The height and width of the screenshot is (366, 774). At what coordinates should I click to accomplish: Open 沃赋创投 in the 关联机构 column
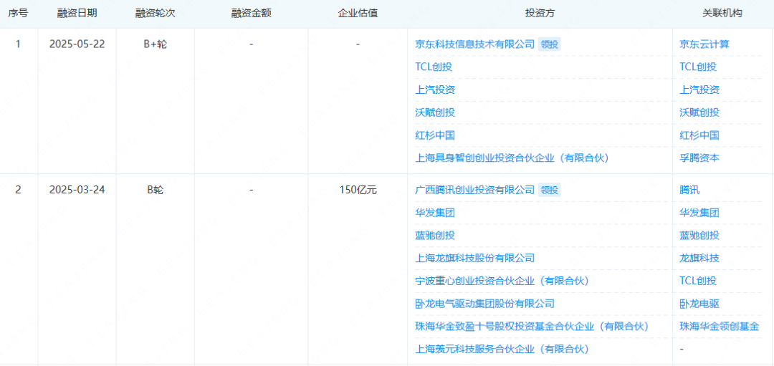(699, 112)
